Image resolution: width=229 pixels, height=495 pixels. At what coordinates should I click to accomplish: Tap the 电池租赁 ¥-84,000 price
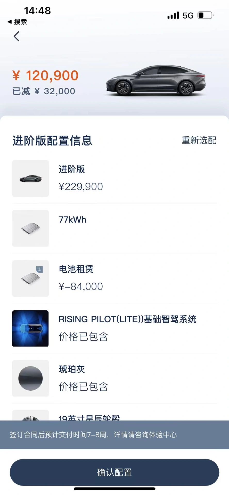[81, 287]
